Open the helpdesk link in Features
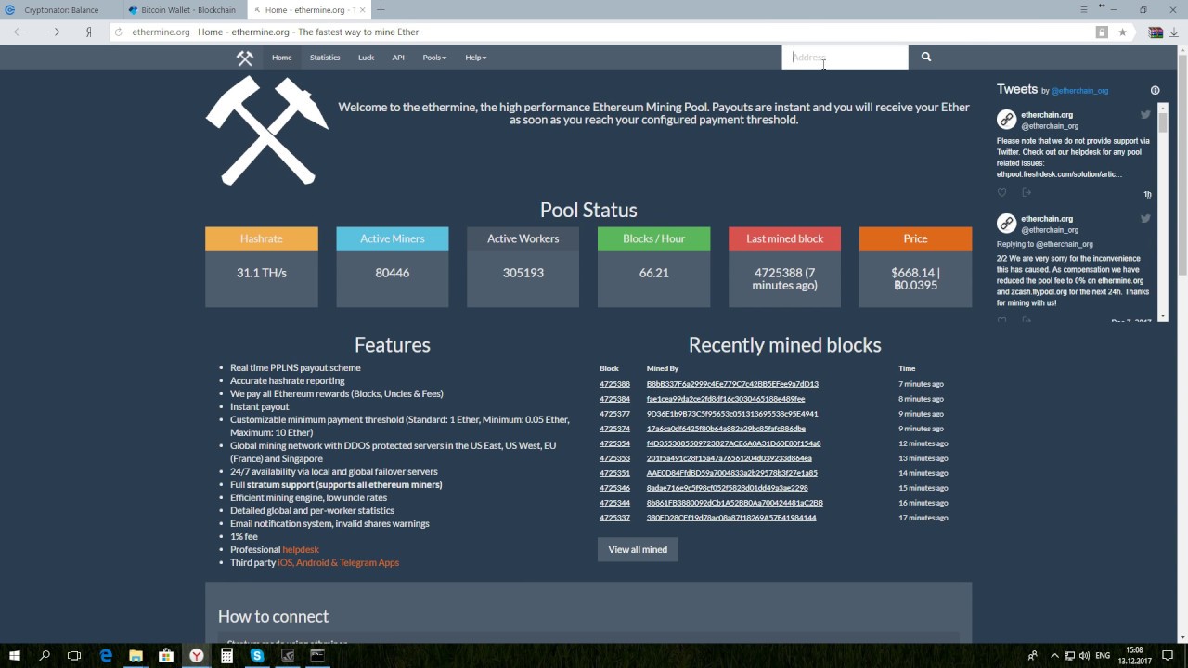Viewport: 1188px width, 668px height. click(301, 549)
